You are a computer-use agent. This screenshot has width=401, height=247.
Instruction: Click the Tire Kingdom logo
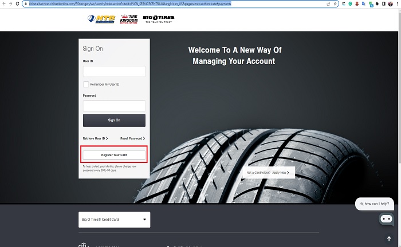tap(129, 19)
